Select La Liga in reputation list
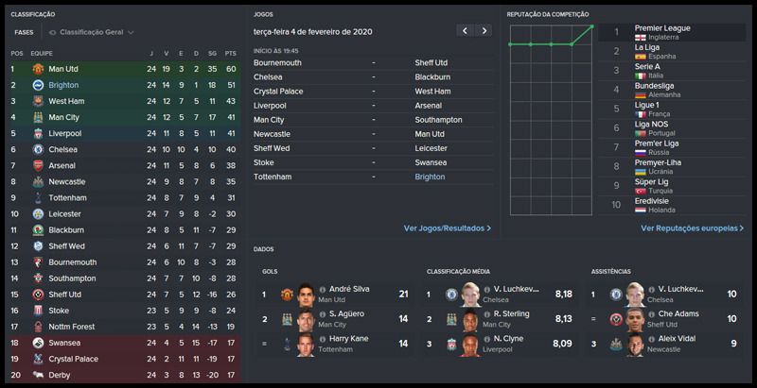The width and height of the screenshot is (757, 388). click(648, 46)
